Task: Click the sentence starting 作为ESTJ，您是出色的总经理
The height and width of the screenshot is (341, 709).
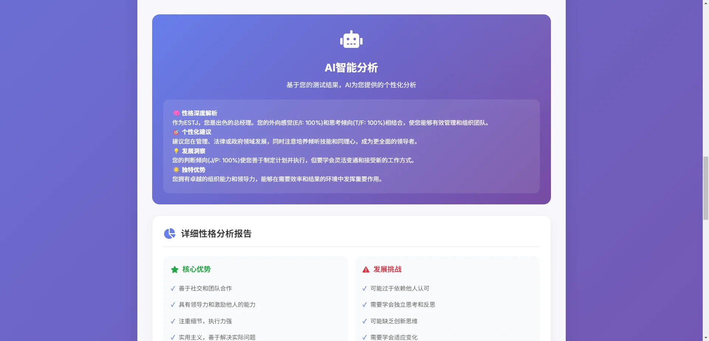Action: click(x=332, y=123)
